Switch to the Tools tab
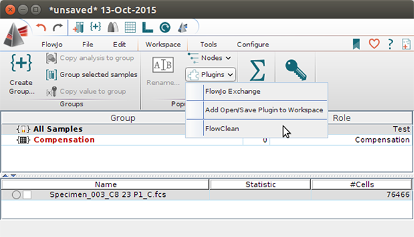Screen dimensions: 414x237 pyautogui.click(x=208, y=45)
